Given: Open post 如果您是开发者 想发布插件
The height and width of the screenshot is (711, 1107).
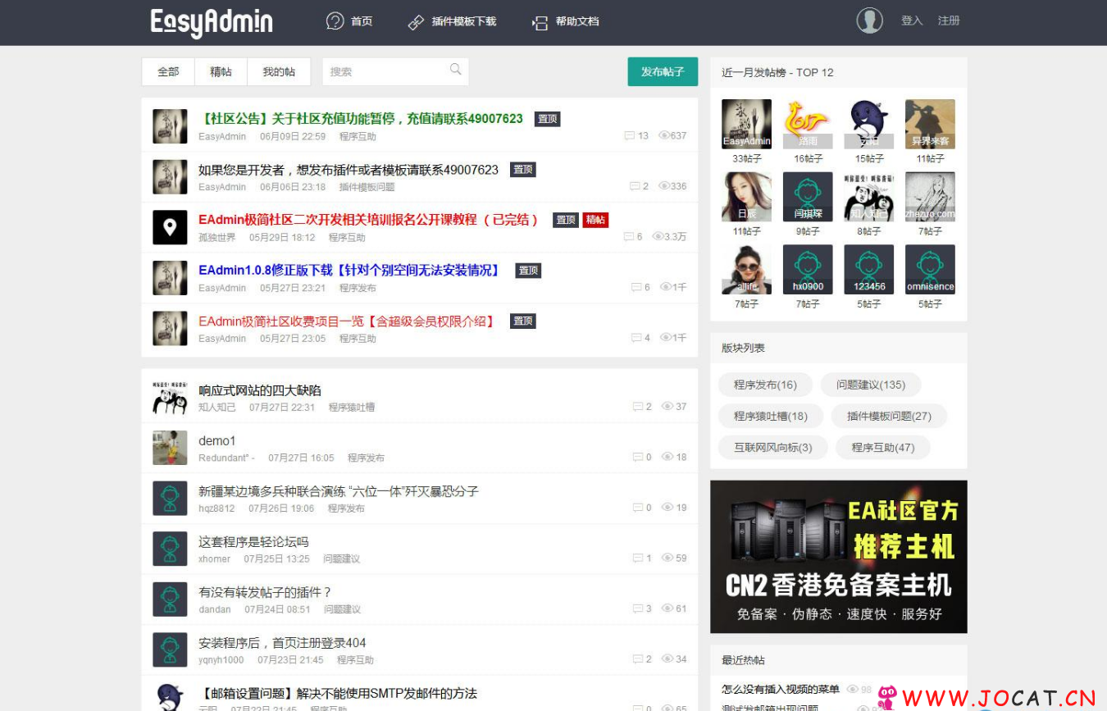Looking at the screenshot, I should pos(348,170).
